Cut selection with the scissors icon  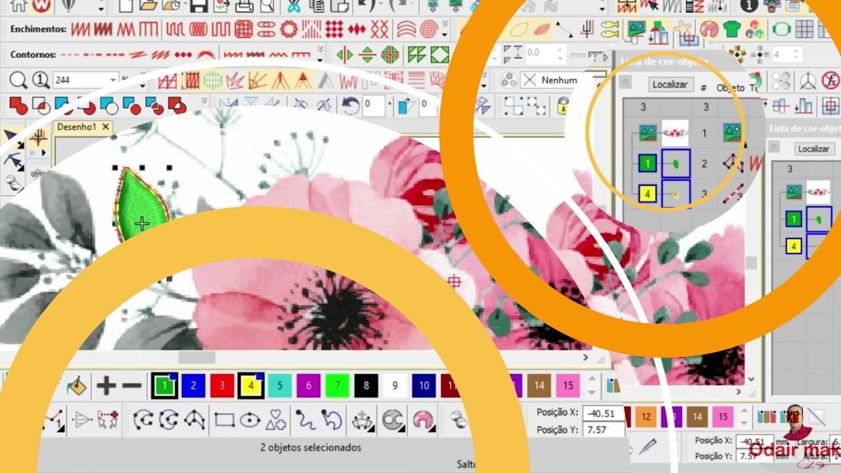(x=294, y=6)
